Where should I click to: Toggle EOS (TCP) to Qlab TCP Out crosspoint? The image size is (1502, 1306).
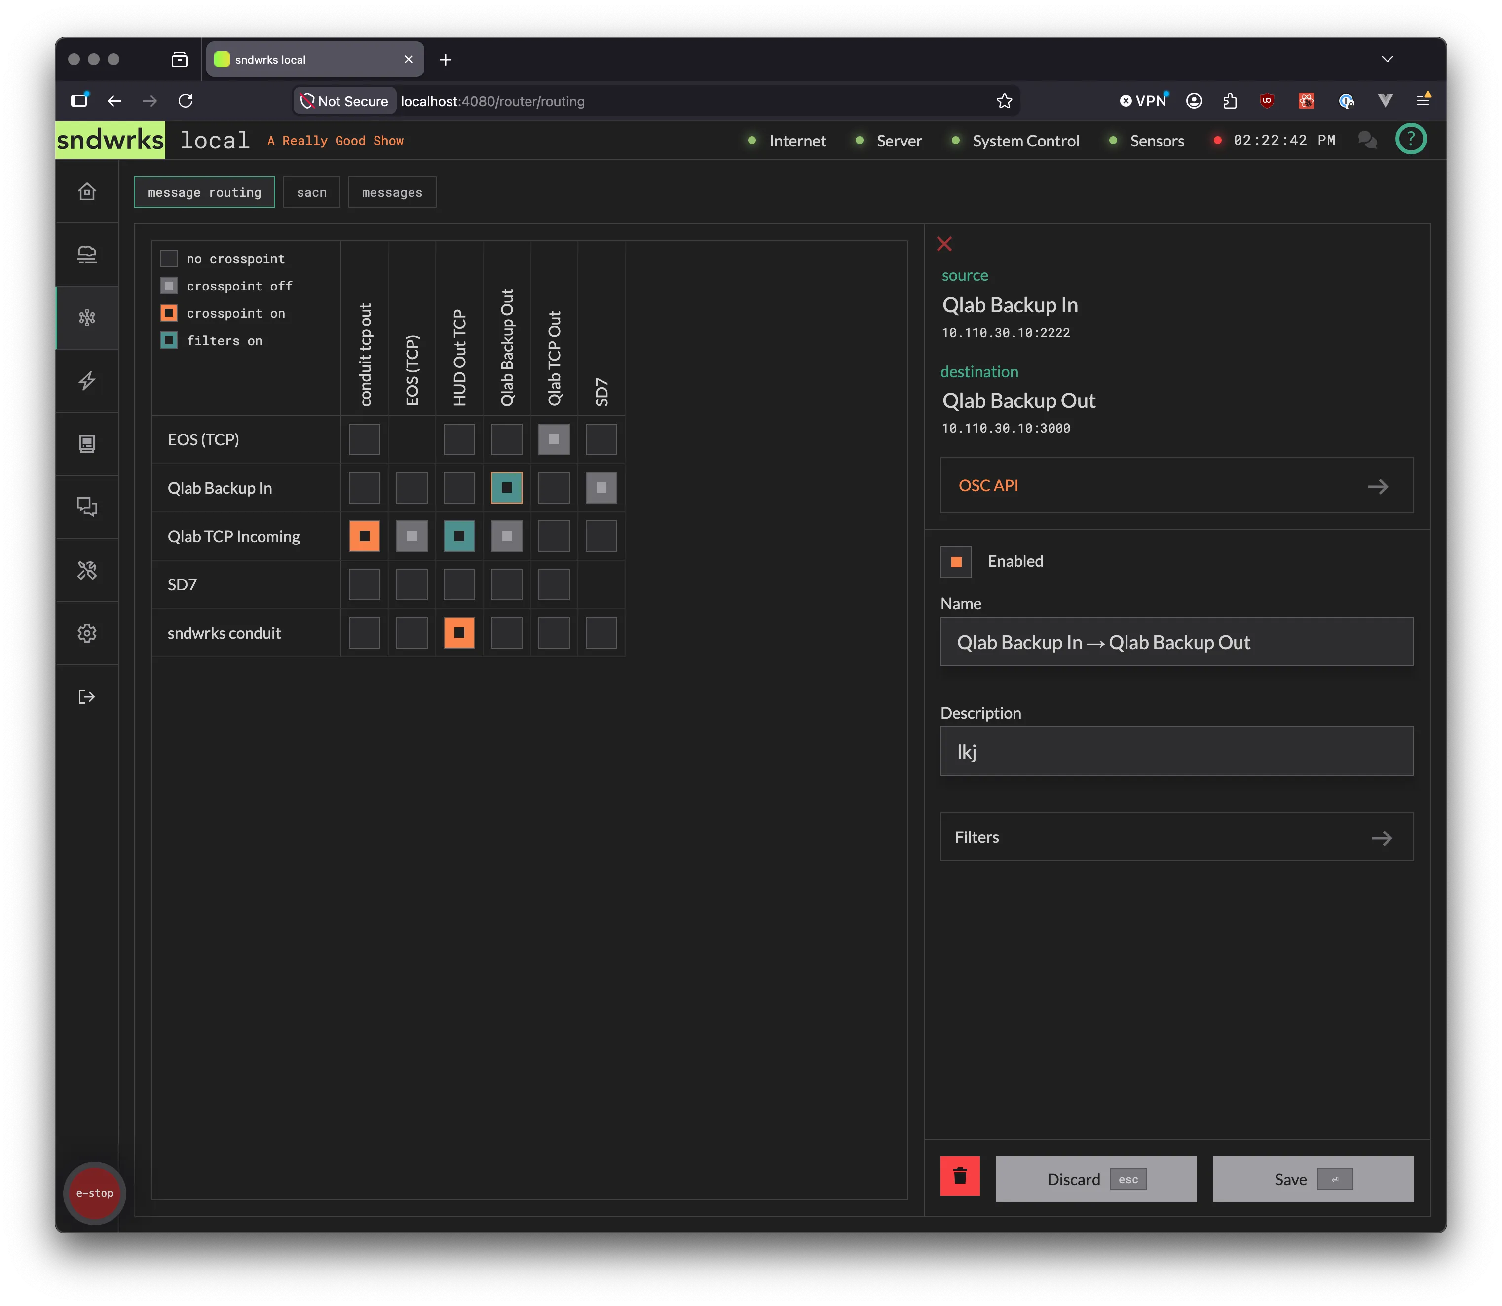[554, 439]
